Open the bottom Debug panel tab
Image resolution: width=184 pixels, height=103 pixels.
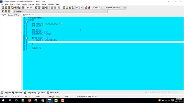tap(41, 93)
